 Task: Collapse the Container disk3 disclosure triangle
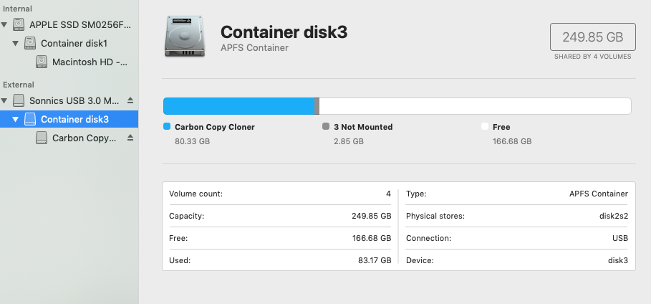[x=16, y=120]
